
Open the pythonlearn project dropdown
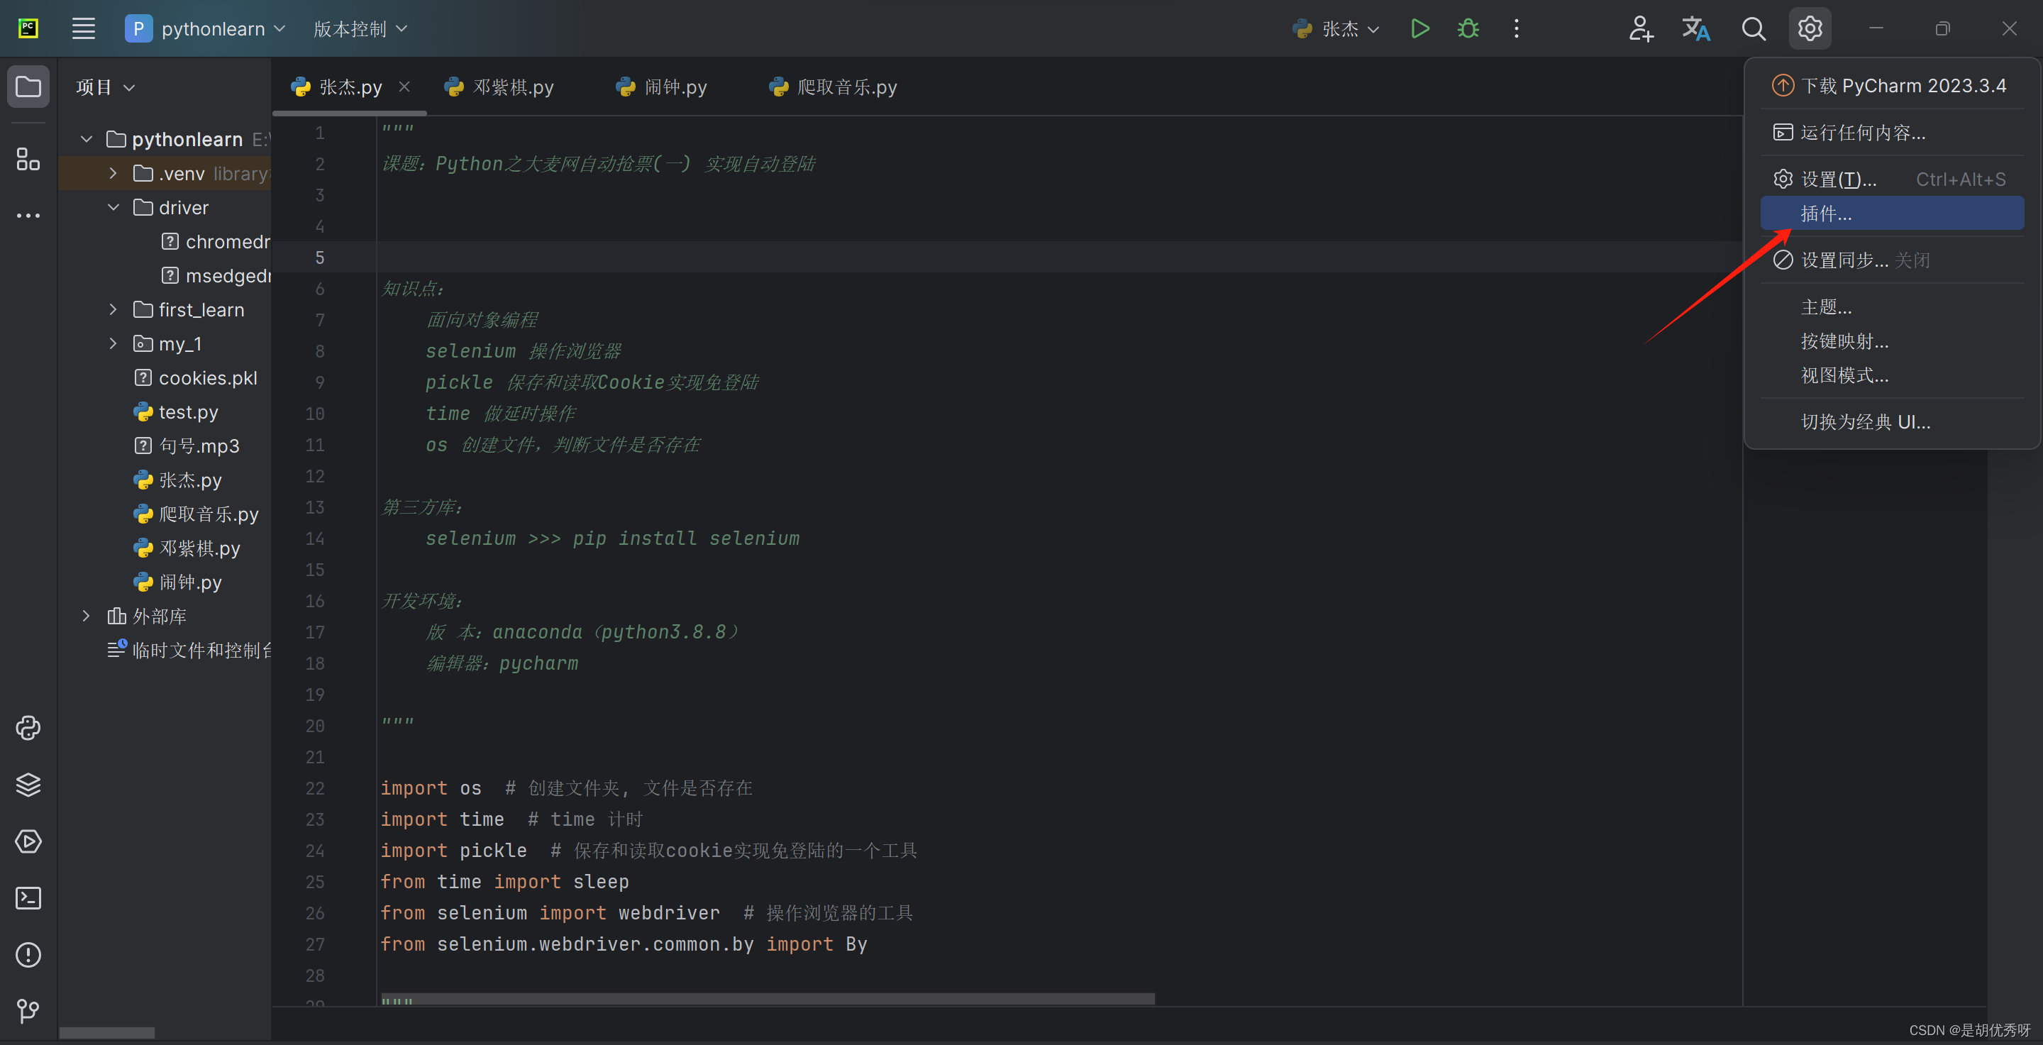214,29
